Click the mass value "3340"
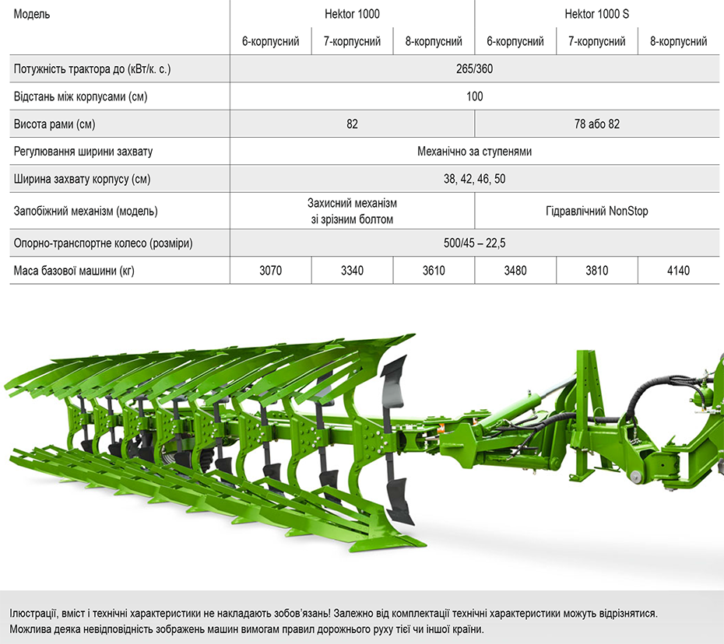Viewport: 724px width, 644px height. (353, 271)
